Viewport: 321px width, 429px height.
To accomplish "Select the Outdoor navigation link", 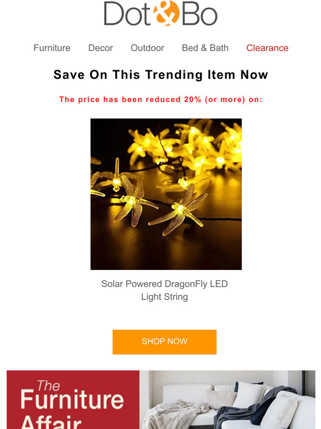I will pyautogui.click(x=147, y=48).
